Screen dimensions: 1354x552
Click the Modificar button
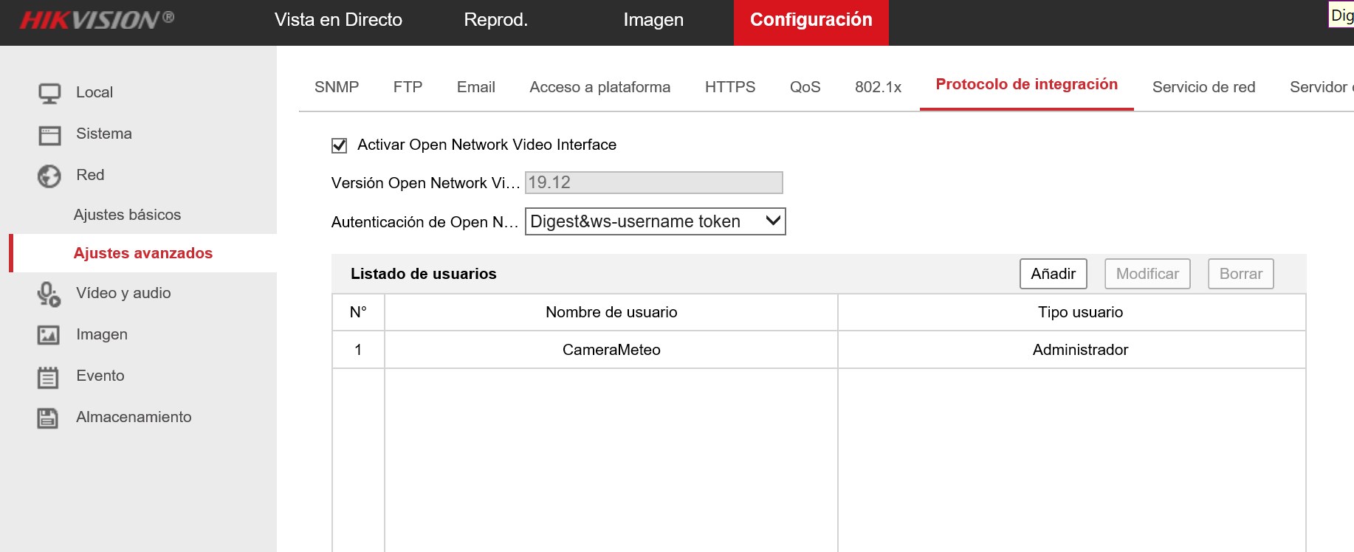[1147, 274]
